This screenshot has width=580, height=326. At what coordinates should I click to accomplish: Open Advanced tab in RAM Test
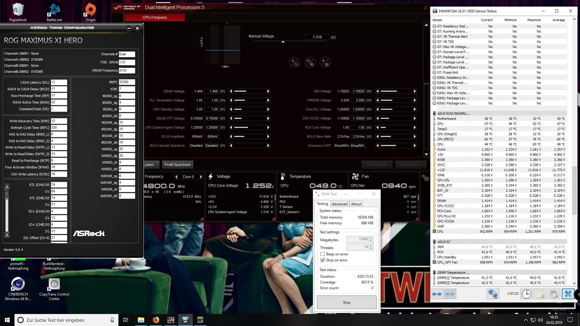pos(340,204)
